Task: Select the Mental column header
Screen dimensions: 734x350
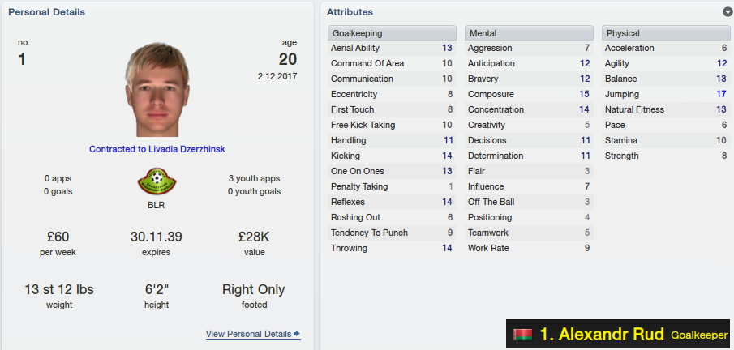Action: point(529,33)
